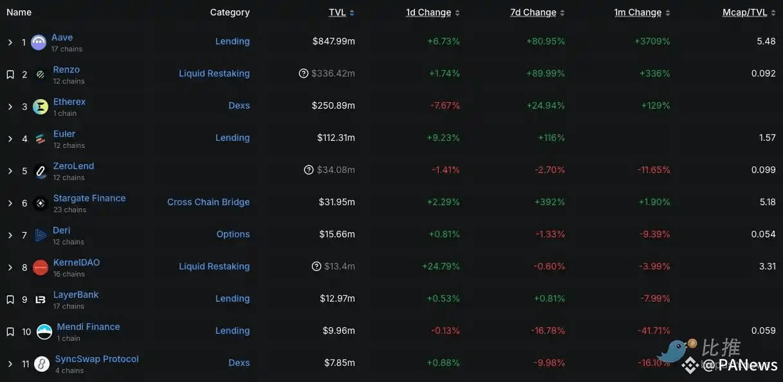Screen dimensions: 783x382
Task: Click the Aave protocol logo icon
Action: (39, 42)
